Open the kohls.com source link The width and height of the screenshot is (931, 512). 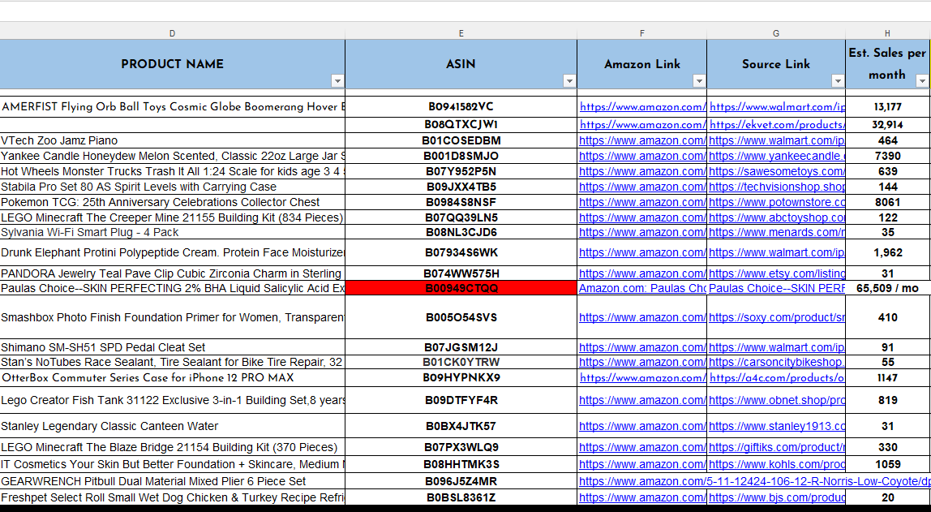(777, 464)
